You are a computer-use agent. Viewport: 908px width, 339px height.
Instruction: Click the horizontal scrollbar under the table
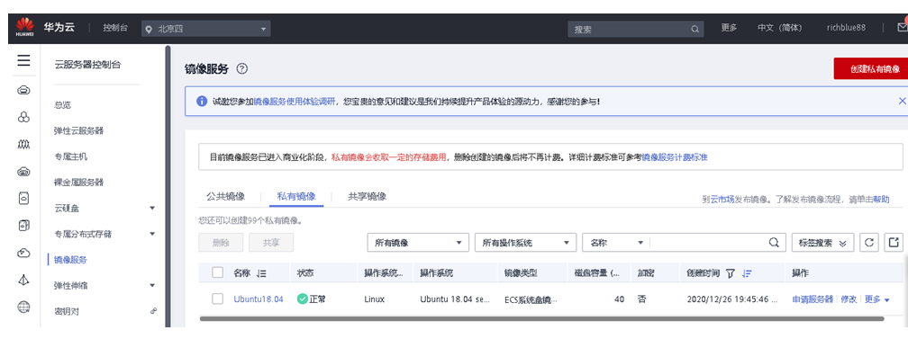[542, 318]
